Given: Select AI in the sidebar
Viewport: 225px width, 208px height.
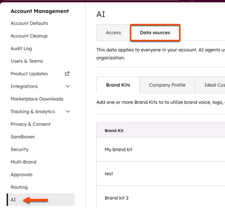Looking at the screenshot, I should pyautogui.click(x=40, y=200).
